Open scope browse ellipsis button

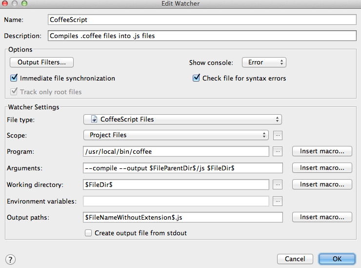coord(278,135)
